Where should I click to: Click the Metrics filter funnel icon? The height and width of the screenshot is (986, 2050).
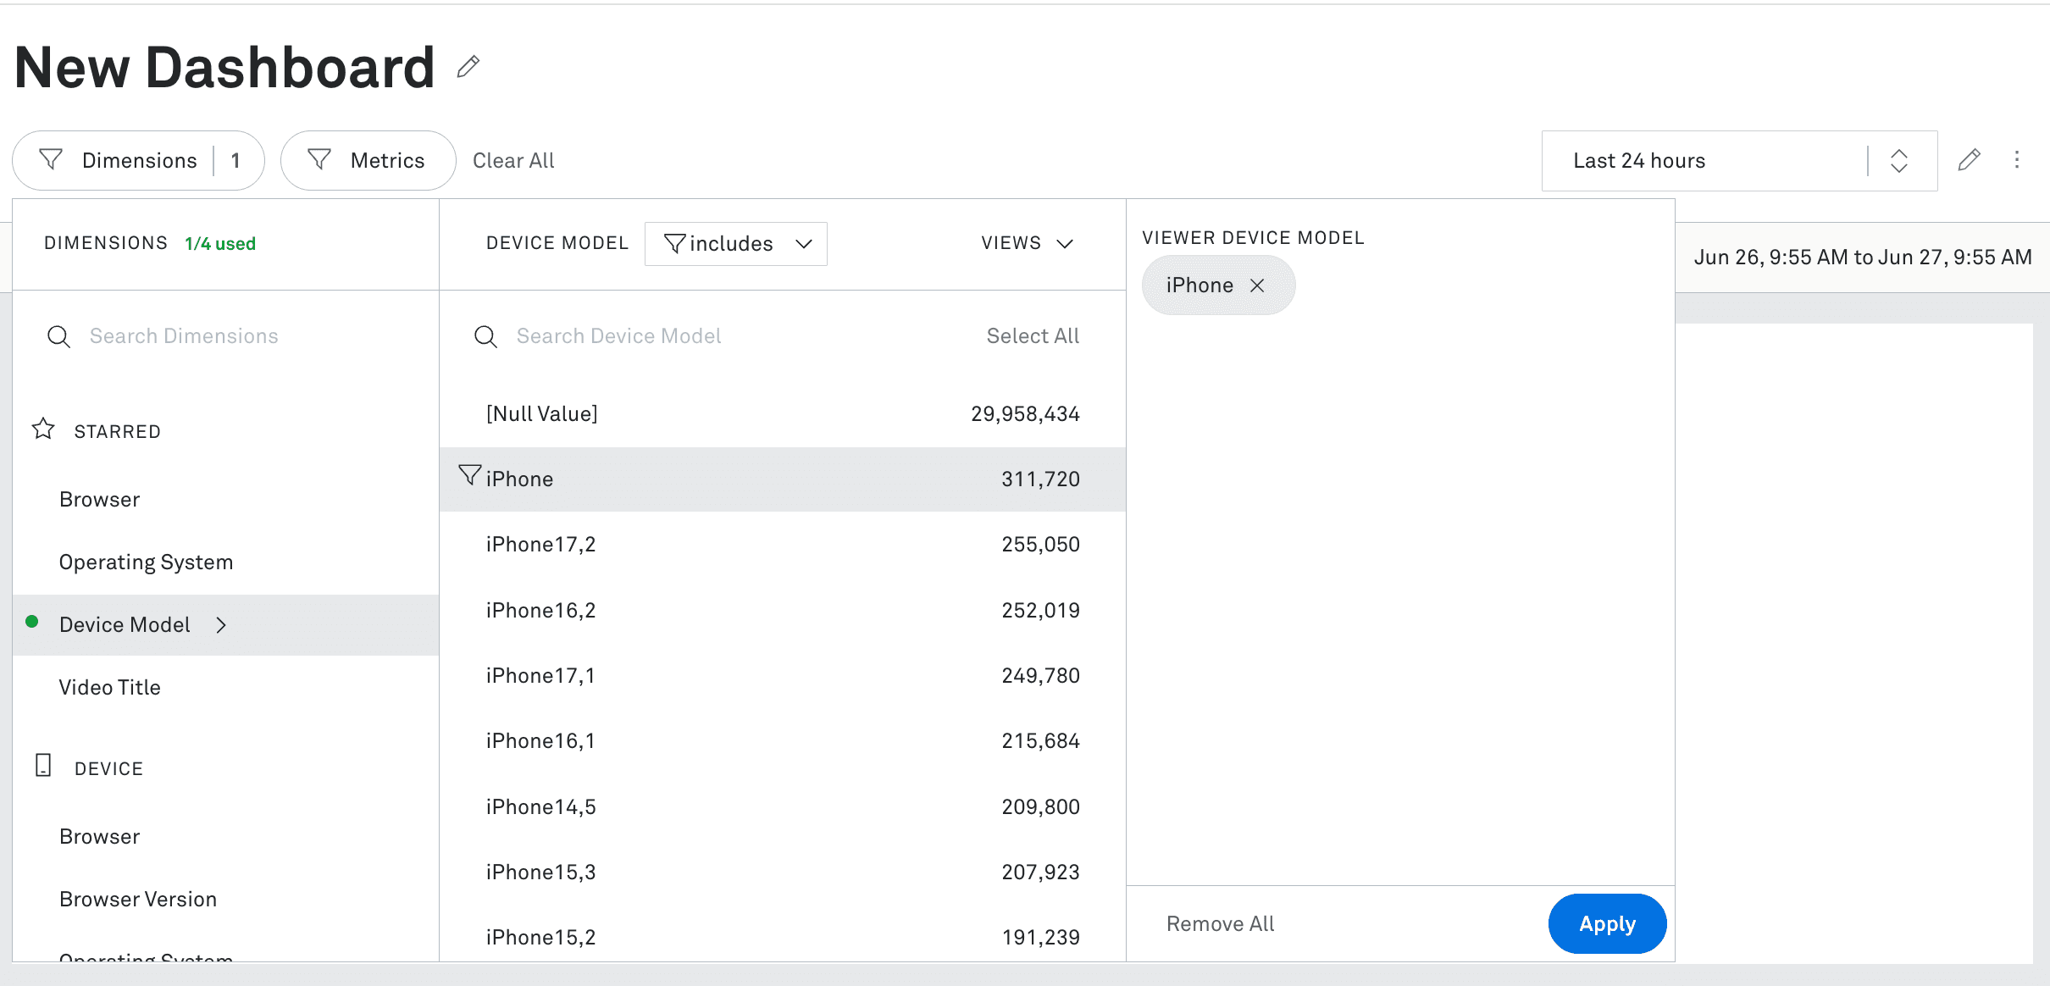click(319, 160)
